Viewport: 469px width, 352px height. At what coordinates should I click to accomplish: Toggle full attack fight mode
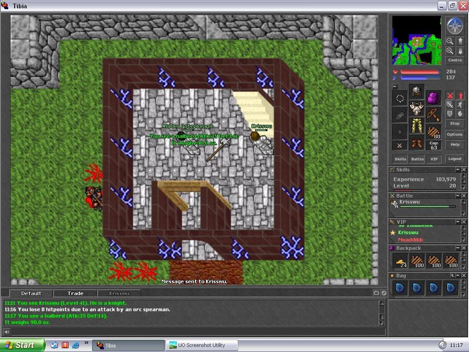click(450, 95)
